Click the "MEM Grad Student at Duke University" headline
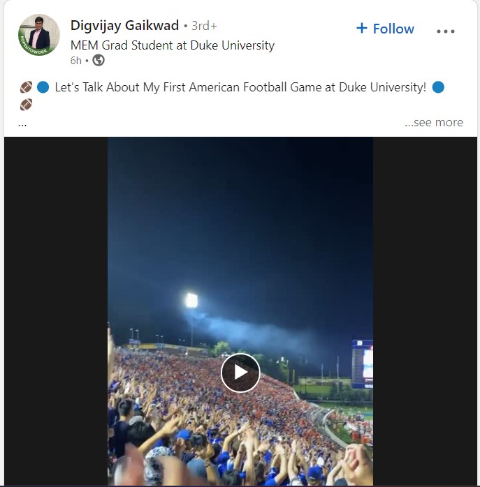The height and width of the screenshot is (487, 480). point(173,45)
